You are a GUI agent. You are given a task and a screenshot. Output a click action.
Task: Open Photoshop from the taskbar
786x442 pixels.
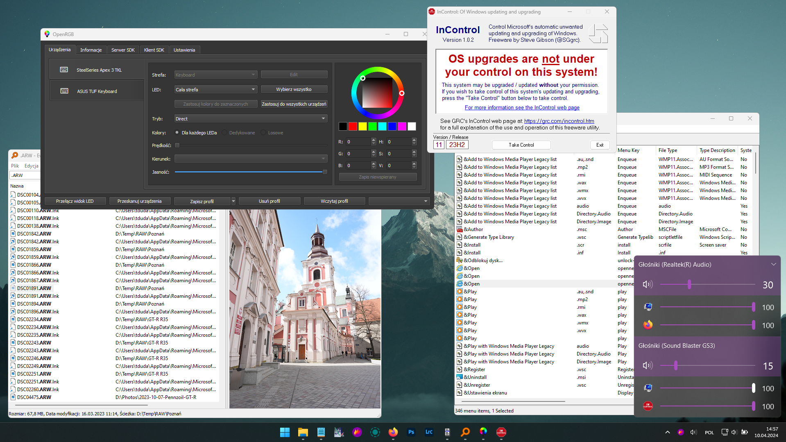pos(411,432)
